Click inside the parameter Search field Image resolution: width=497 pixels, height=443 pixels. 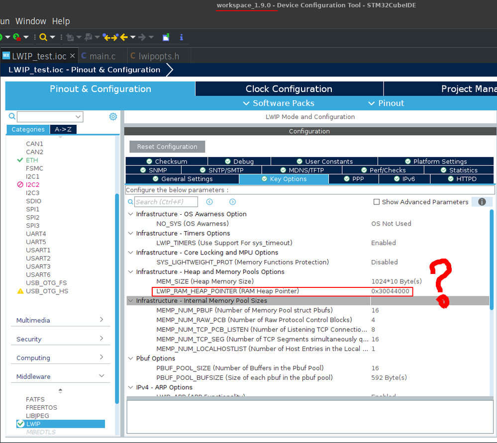coord(166,202)
